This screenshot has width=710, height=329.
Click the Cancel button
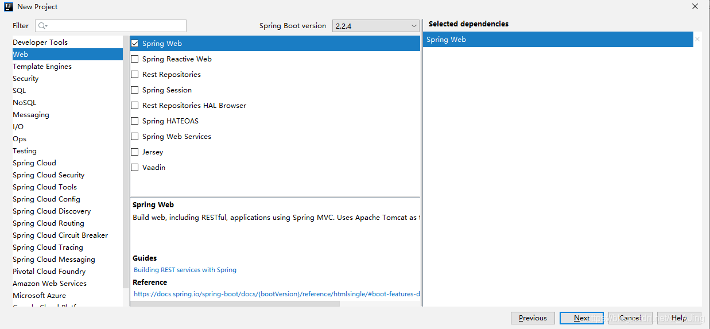630,318
